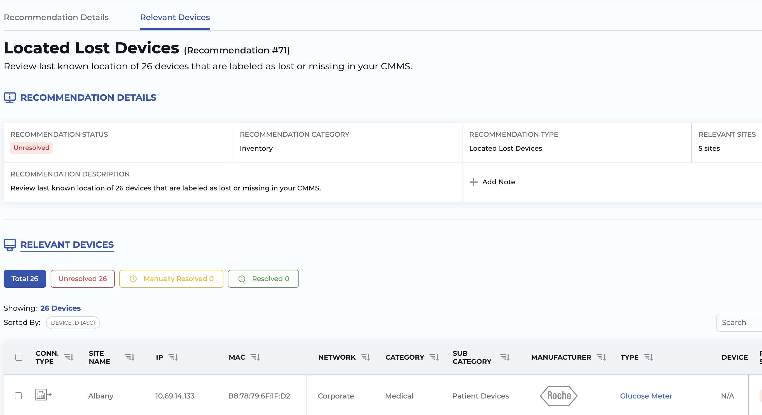Click into the Search input field

[740, 322]
